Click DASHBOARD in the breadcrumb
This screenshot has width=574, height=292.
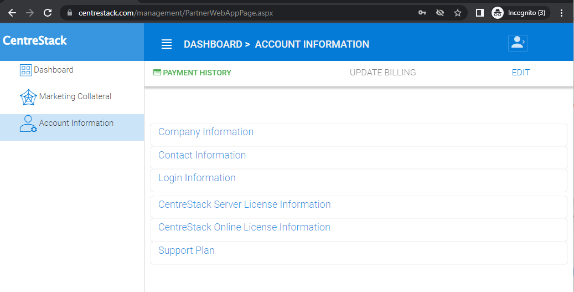click(x=213, y=44)
